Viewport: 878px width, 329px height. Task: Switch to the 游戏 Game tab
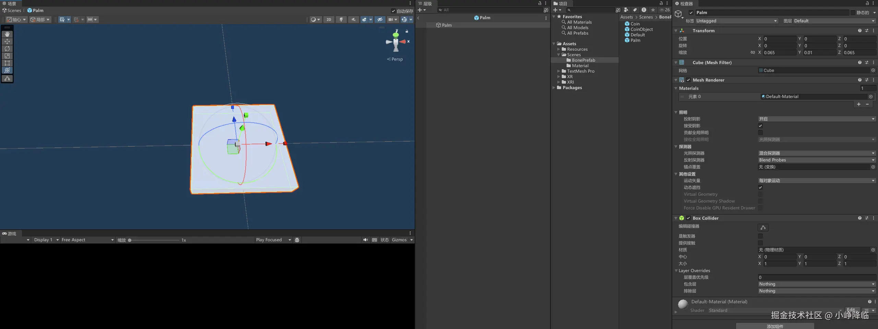10,234
